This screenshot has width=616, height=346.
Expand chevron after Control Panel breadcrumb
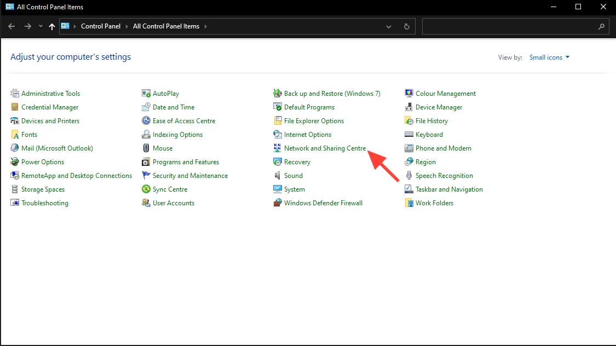pyautogui.click(x=126, y=26)
